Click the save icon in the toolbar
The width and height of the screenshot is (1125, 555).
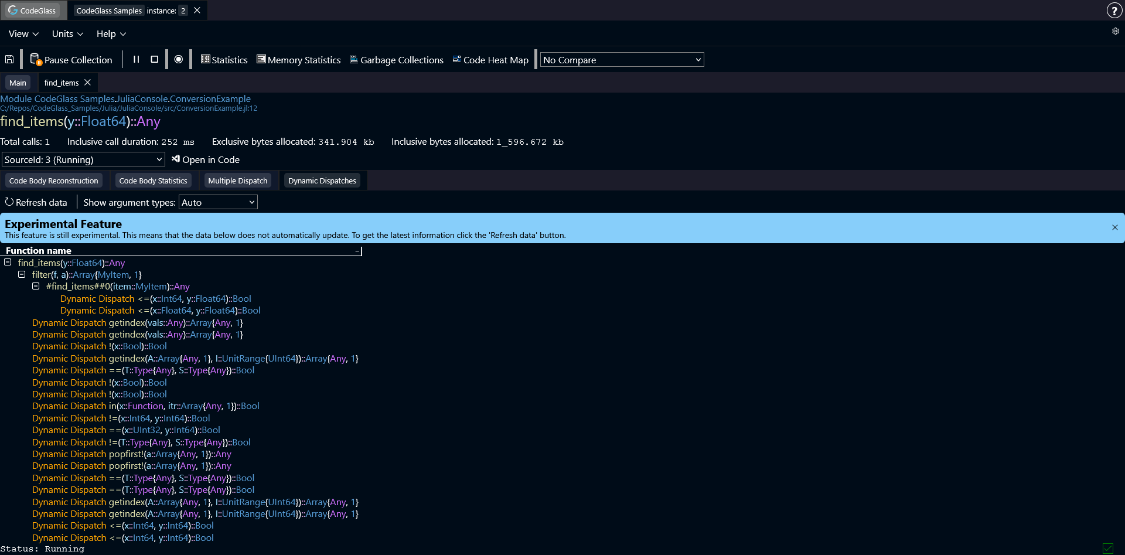pyautogui.click(x=9, y=59)
